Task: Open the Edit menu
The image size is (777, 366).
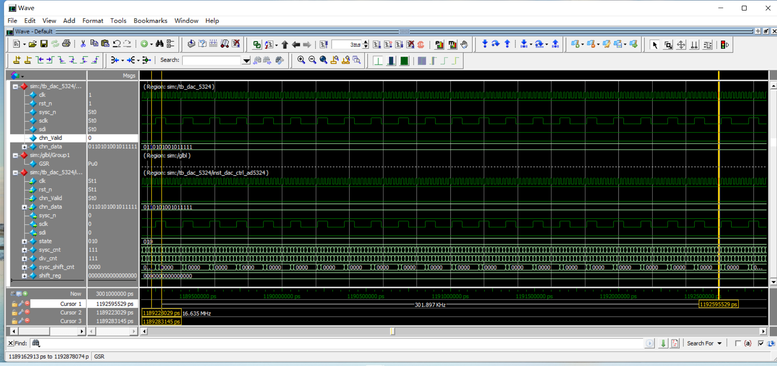Action: tap(30, 21)
